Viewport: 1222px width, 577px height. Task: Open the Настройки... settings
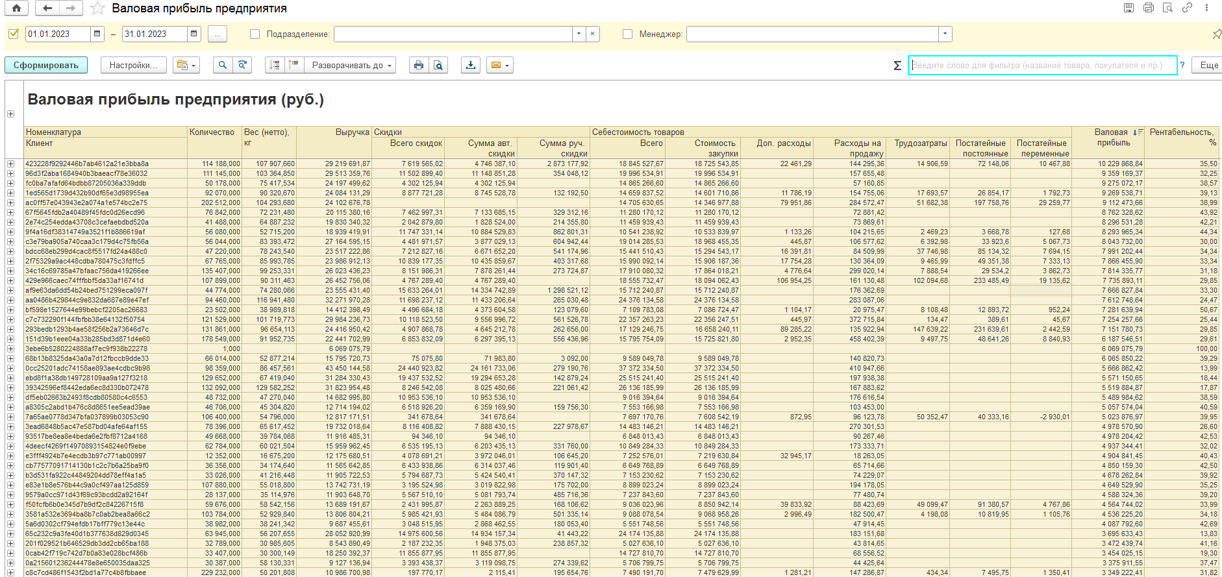click(x=134, y=65)
